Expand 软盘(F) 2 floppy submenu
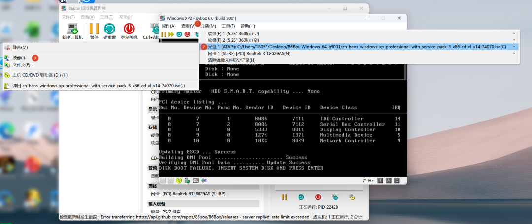Viewport: 532px width, 224px height. tap(359, 40)
